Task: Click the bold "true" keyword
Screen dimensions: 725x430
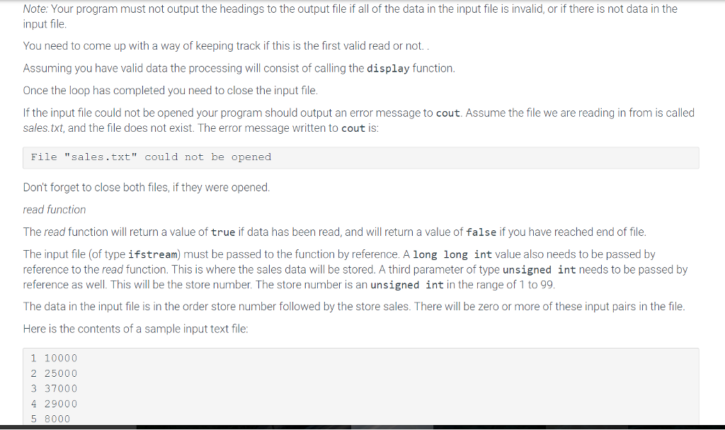Action: [223, 232]
